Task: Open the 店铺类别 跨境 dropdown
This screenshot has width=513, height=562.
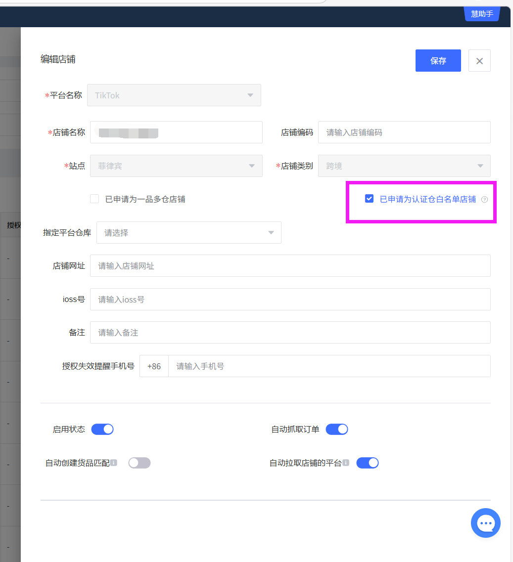Action: click(404, 166)
